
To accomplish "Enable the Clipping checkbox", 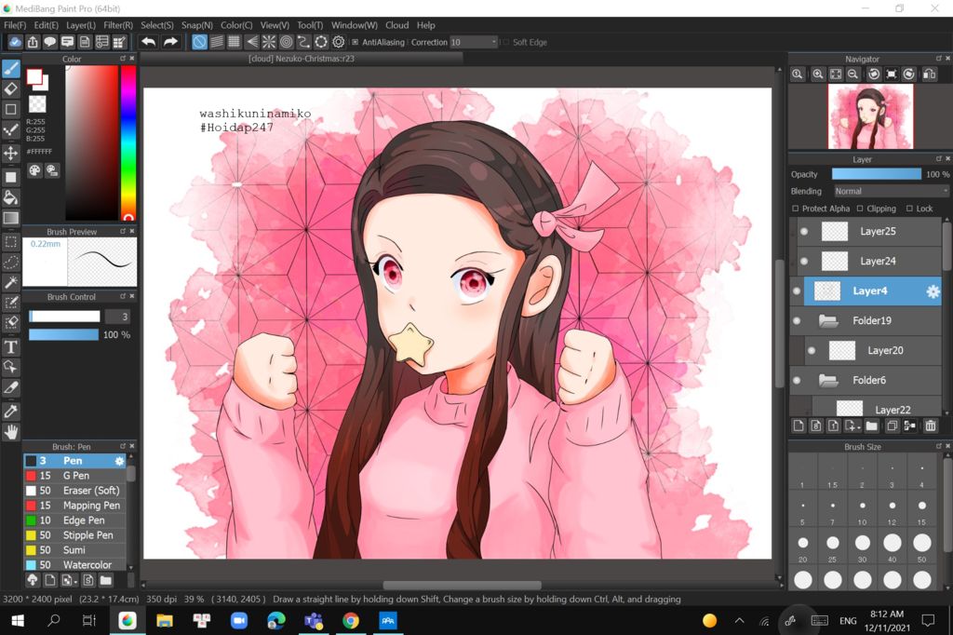I will (x=860, y=208).
